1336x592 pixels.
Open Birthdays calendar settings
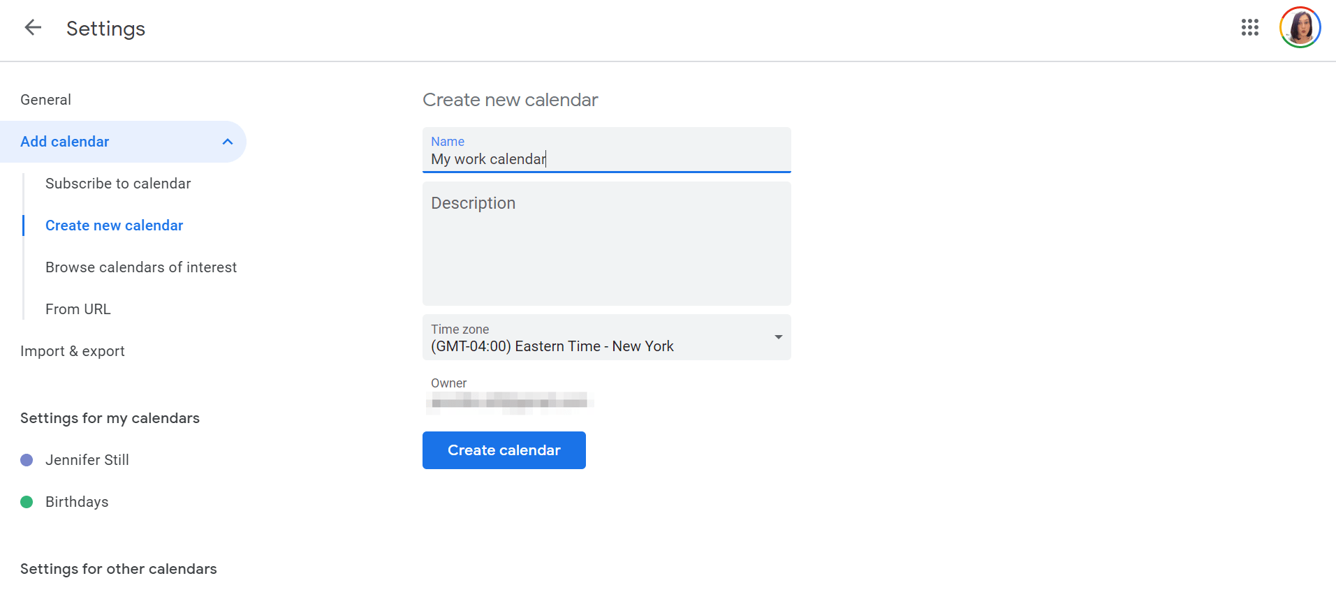coord(77,502)
